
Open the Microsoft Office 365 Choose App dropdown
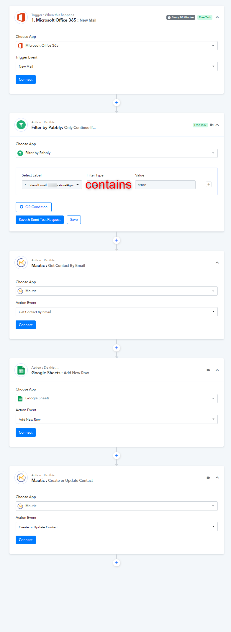pyautogui.click(x=117, y=46)
